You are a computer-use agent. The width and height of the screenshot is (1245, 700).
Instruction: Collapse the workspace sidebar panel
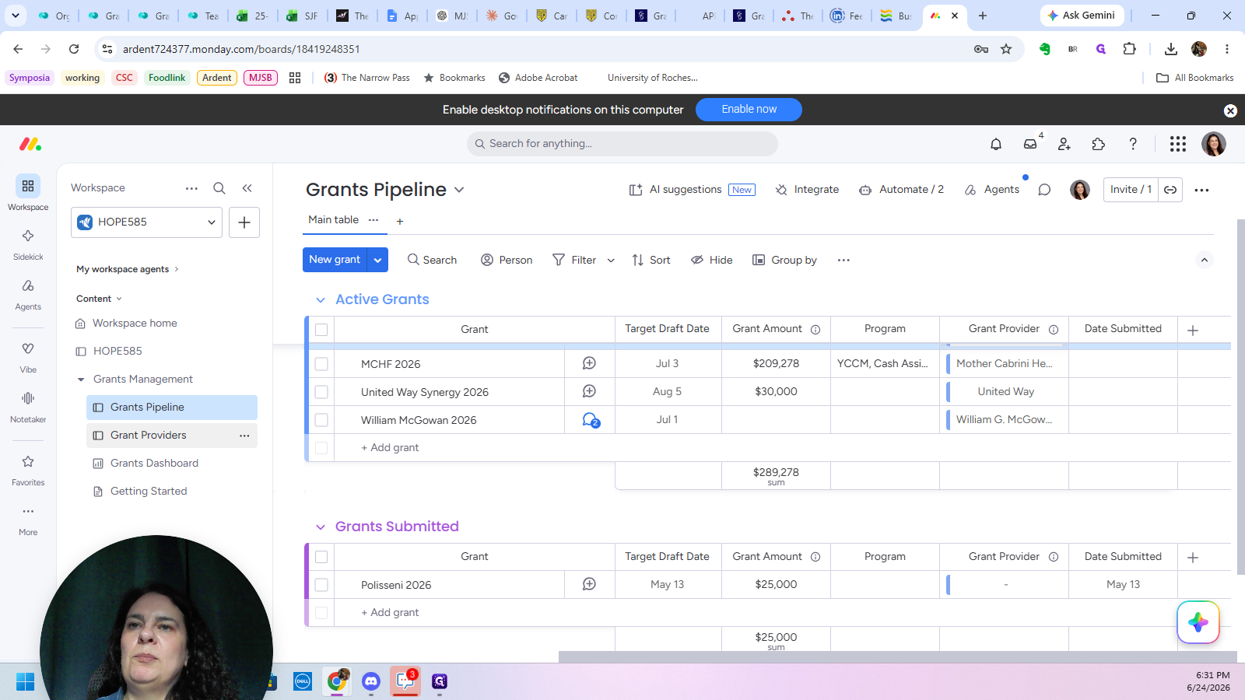click(x=247, y=188)
